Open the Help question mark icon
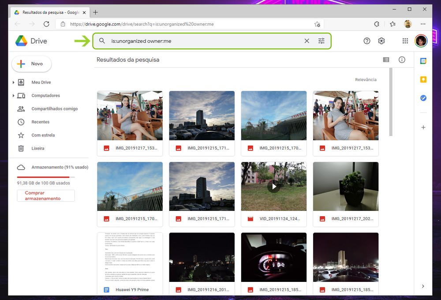 point(367,41)
